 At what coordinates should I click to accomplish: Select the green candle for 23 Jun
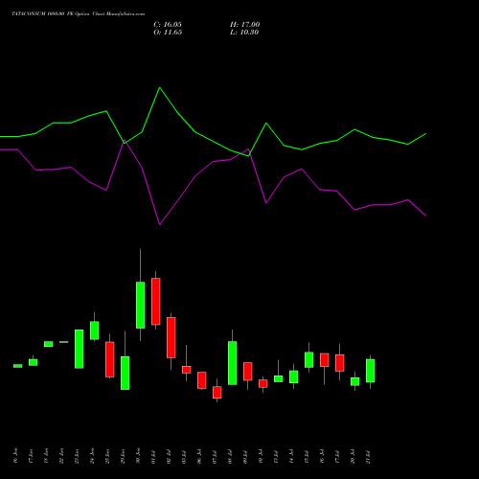point(80,349)
